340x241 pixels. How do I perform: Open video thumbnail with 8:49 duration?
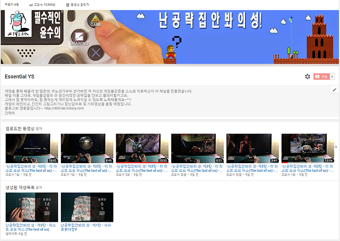87,148
